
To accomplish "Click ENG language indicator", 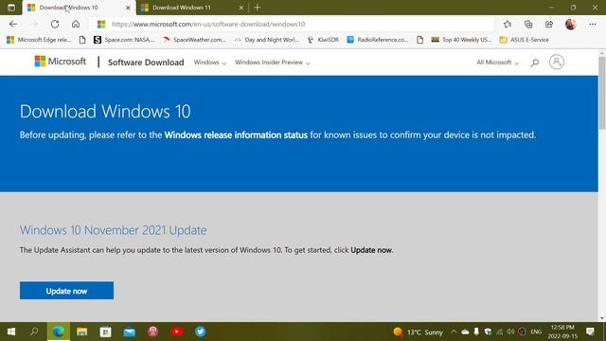I will click(x=536, y=332).
